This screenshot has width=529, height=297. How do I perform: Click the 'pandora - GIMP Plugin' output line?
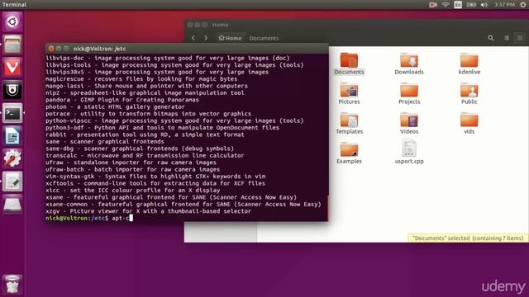(x=122, y=100)
